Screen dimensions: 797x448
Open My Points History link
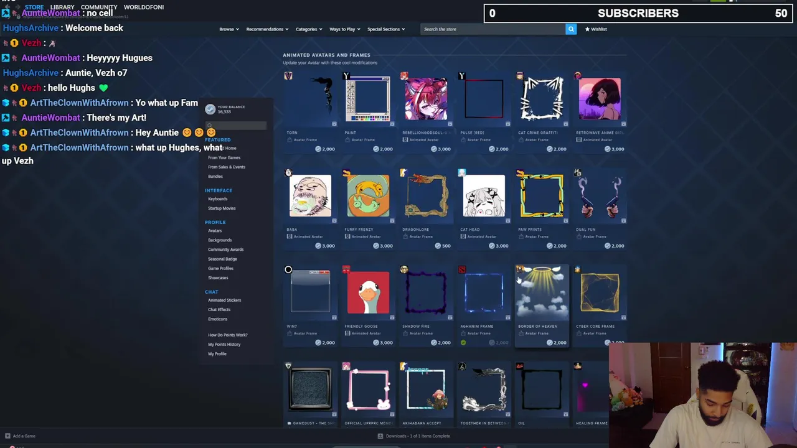224,344
